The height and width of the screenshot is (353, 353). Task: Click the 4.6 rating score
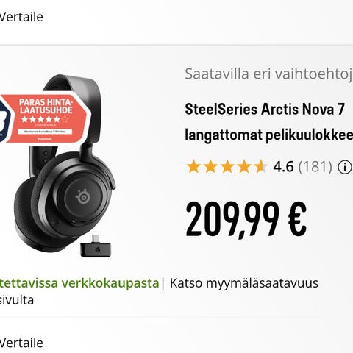point(283,167)
